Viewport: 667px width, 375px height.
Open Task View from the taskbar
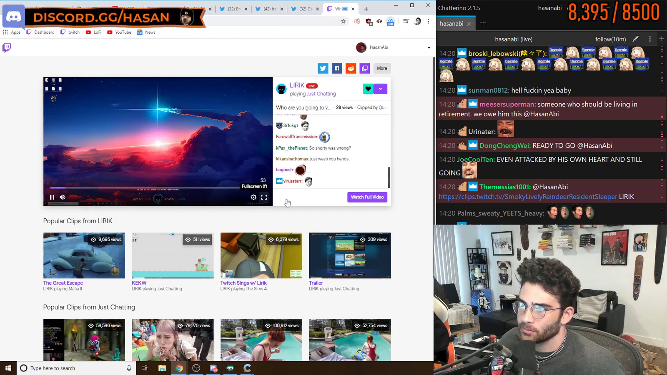(x=144, y=368)
